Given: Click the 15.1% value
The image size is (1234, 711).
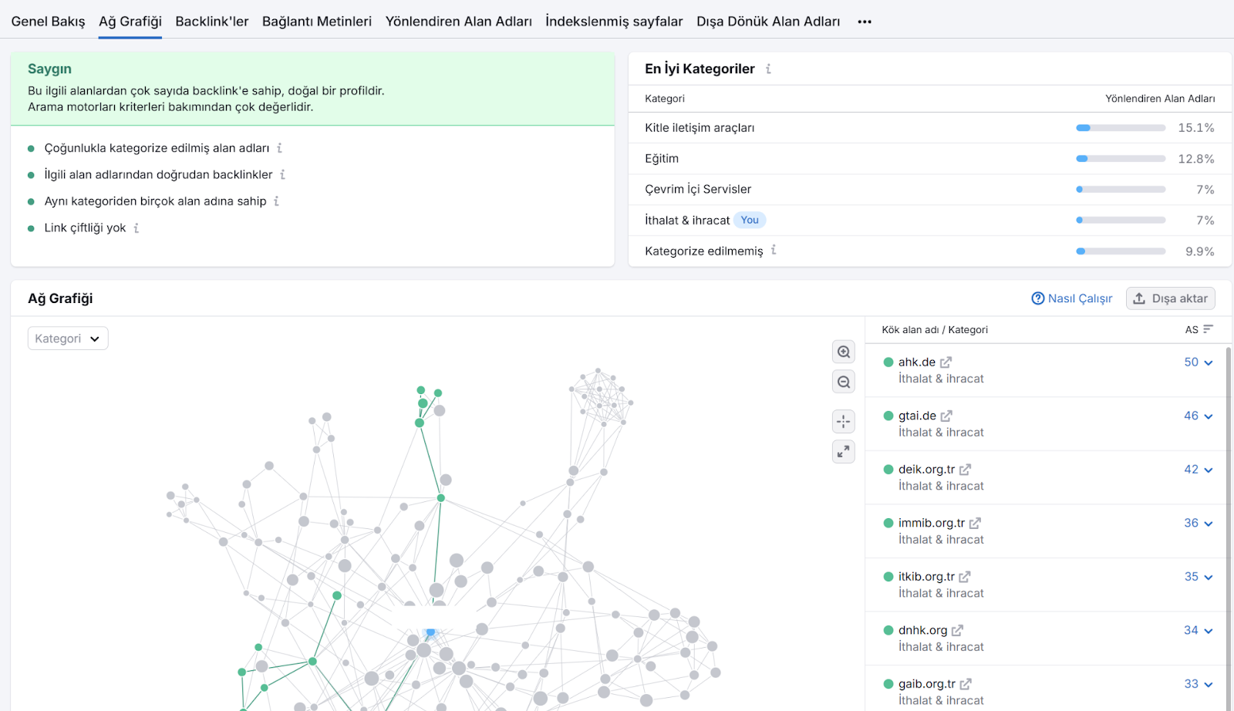Looking at the screenshot, I should [1196, 128].
